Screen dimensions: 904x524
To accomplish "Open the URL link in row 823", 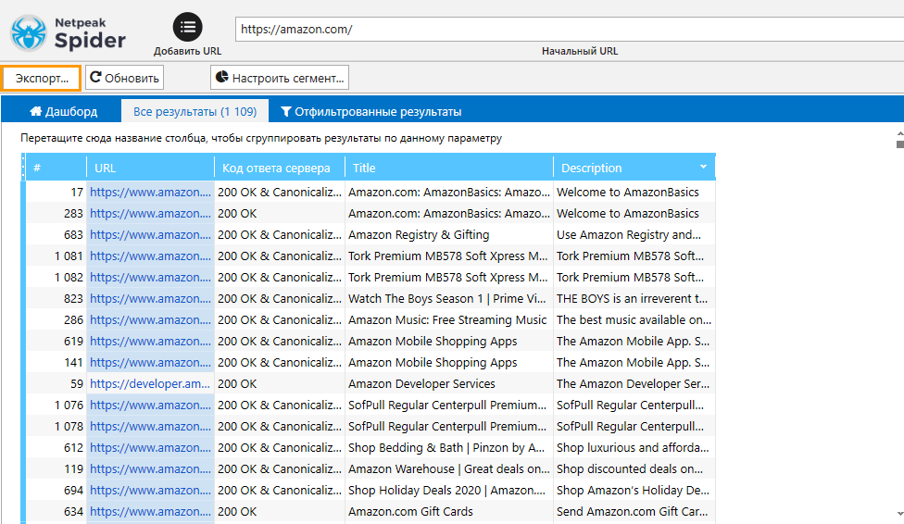I will point(150,299).
